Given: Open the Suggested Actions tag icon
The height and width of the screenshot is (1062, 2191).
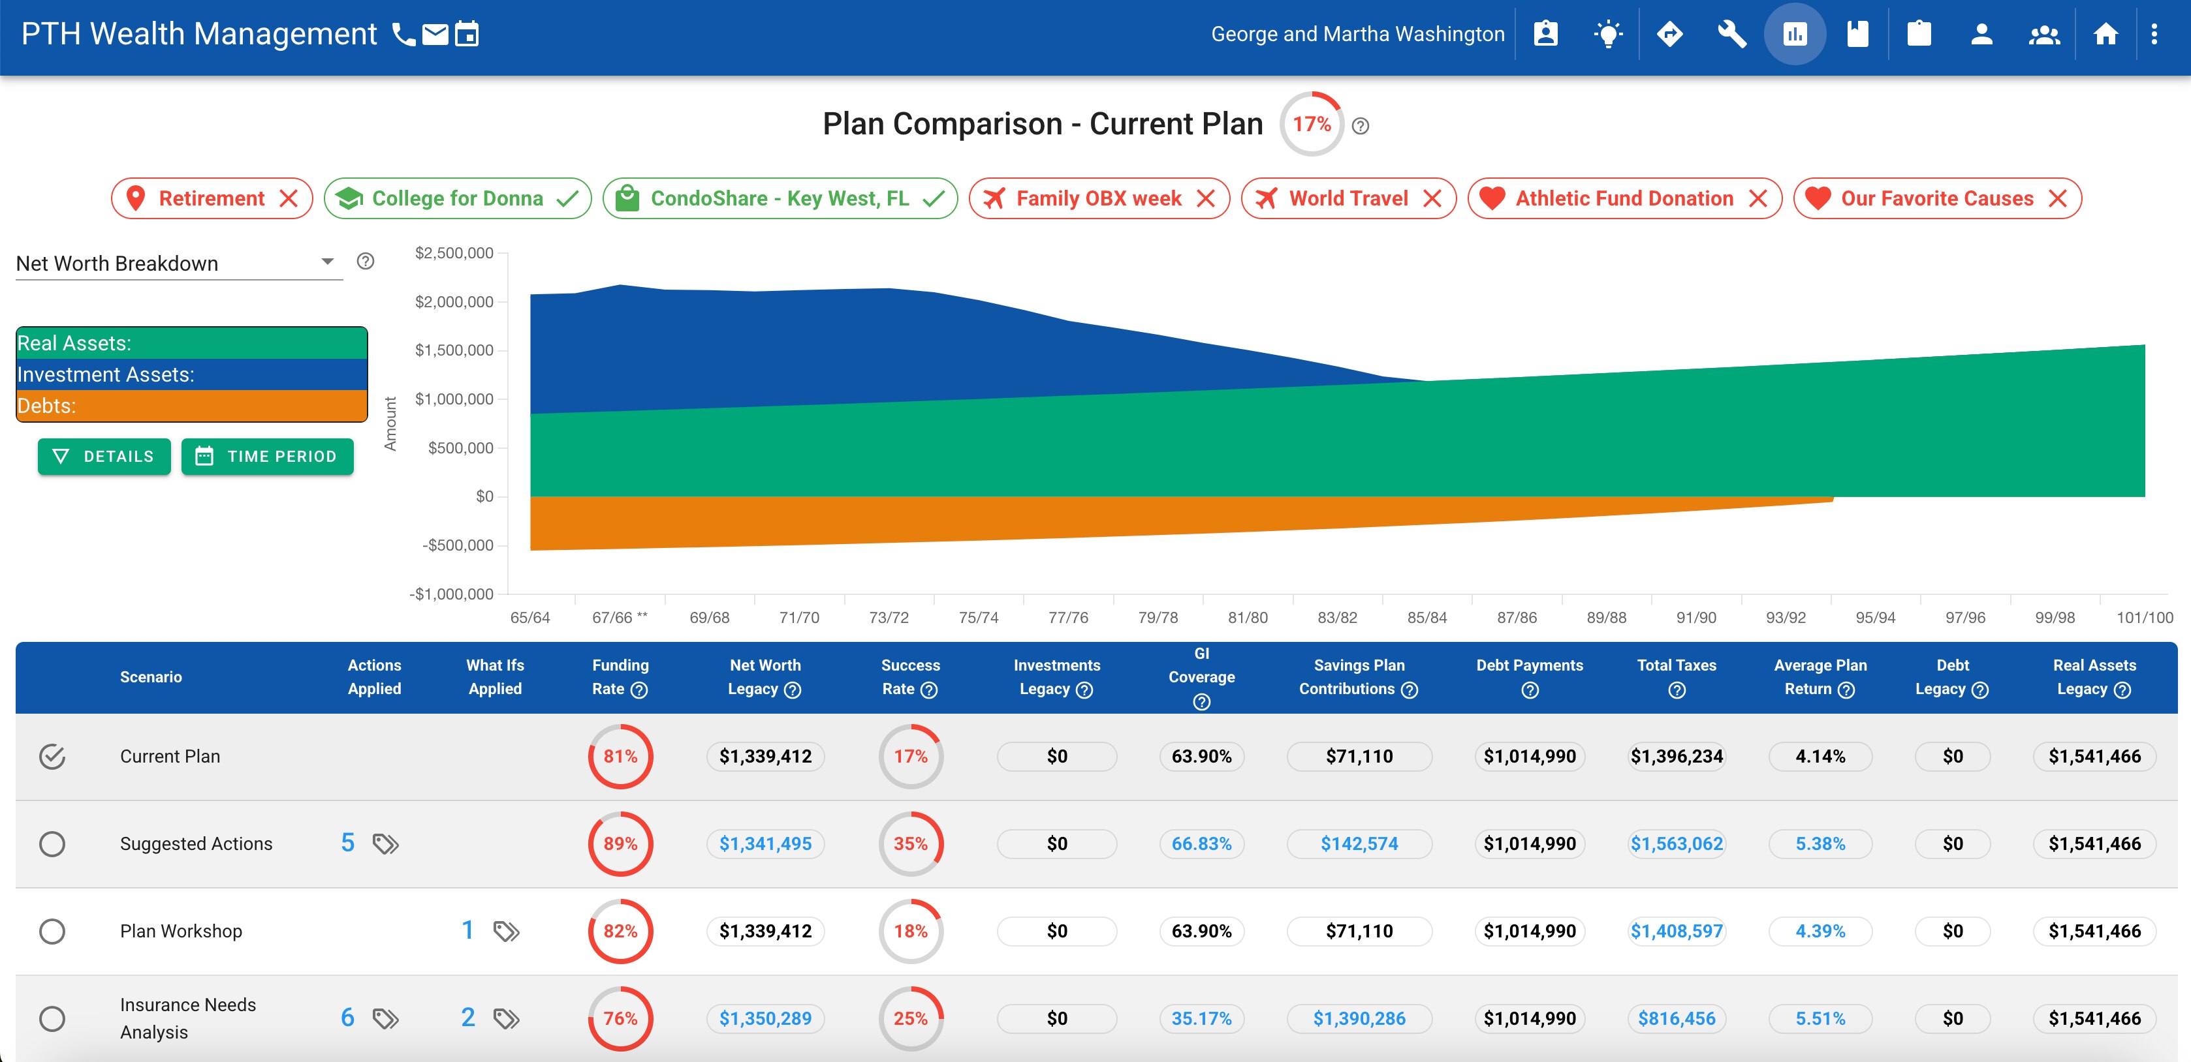Looking at the screenshot, I should (385, 843).
